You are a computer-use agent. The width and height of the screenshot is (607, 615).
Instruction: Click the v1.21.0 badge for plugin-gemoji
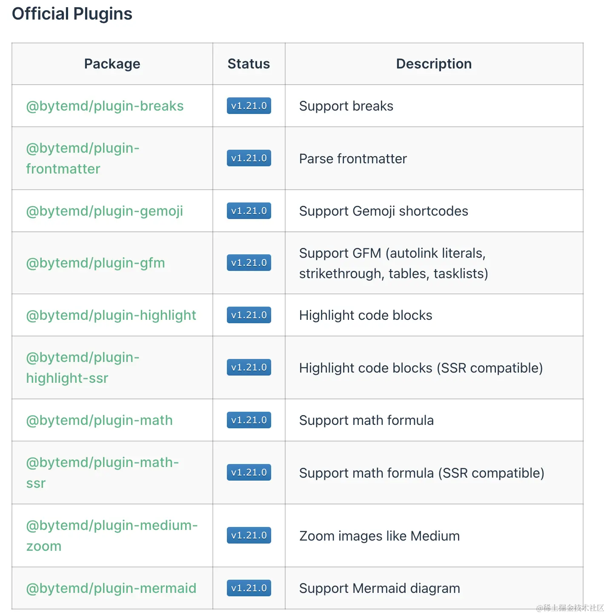click(x=249, y=211)
